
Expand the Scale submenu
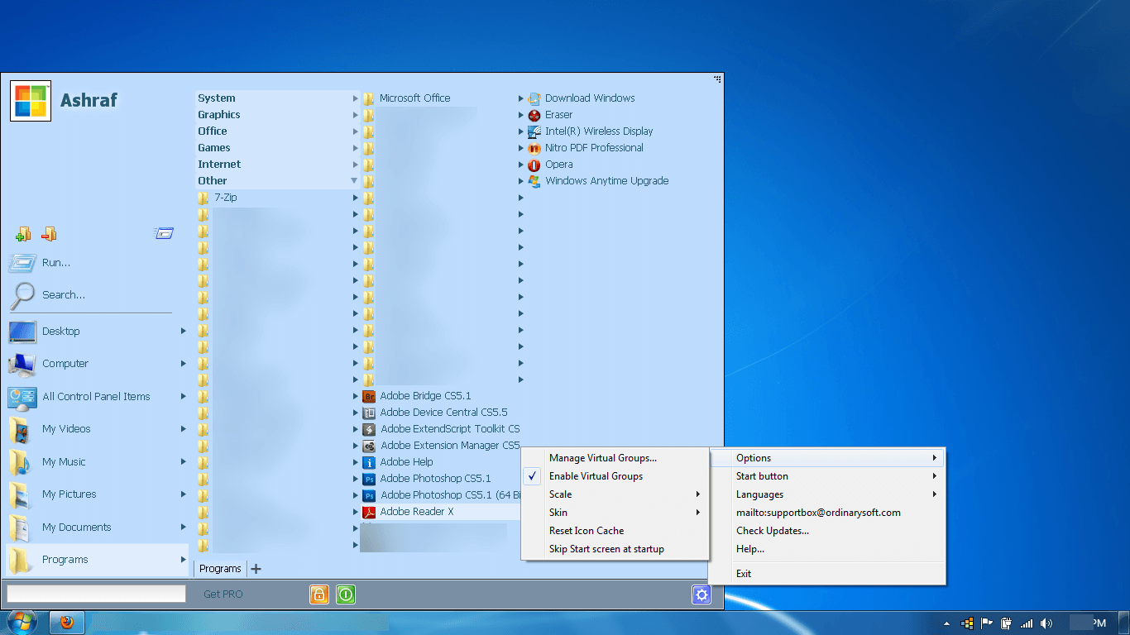point(615,494)
